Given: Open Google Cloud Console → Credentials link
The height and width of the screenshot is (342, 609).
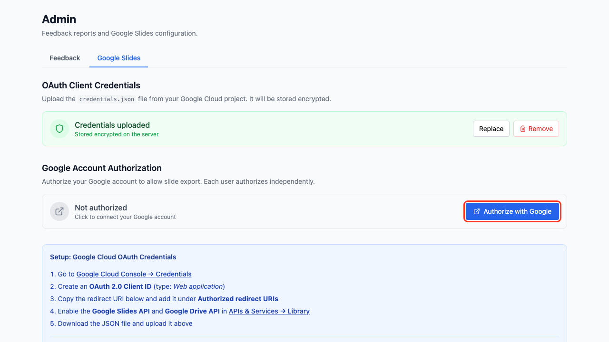Looking at the screenshot, I should (134, 274).
